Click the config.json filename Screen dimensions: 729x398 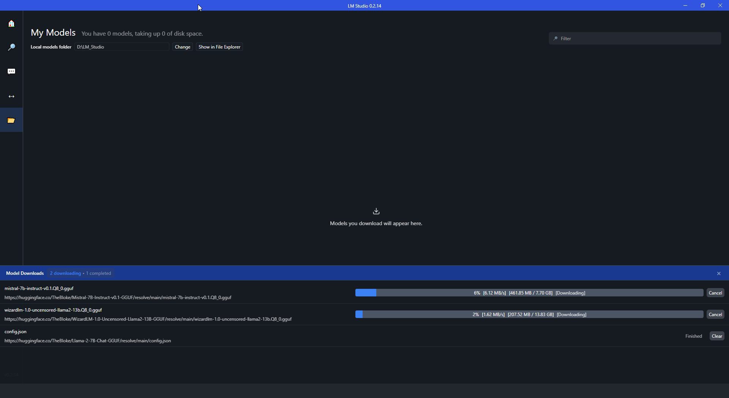pos(16,332)
